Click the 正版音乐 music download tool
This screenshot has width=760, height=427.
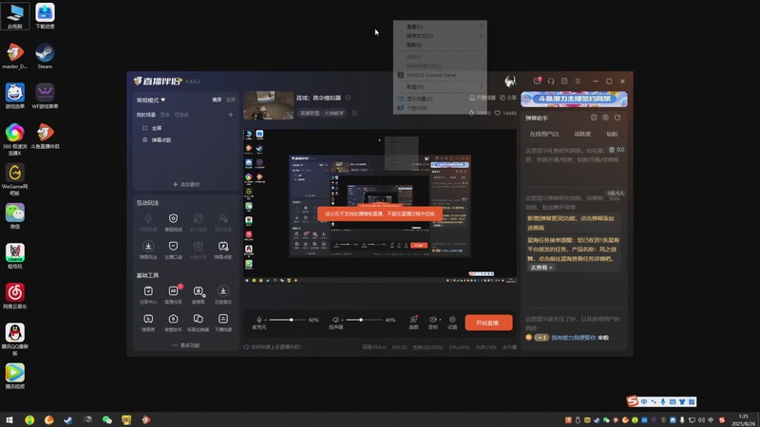click(x=223, y=294)
